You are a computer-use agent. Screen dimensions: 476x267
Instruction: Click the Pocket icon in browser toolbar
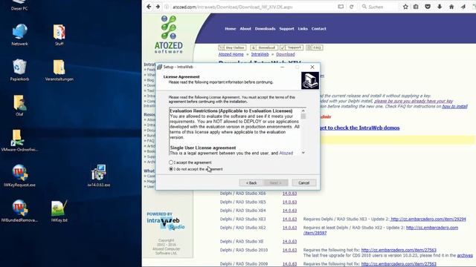(428, 7)
